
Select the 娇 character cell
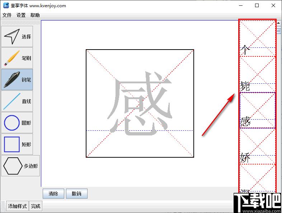(x=258, y=146)
